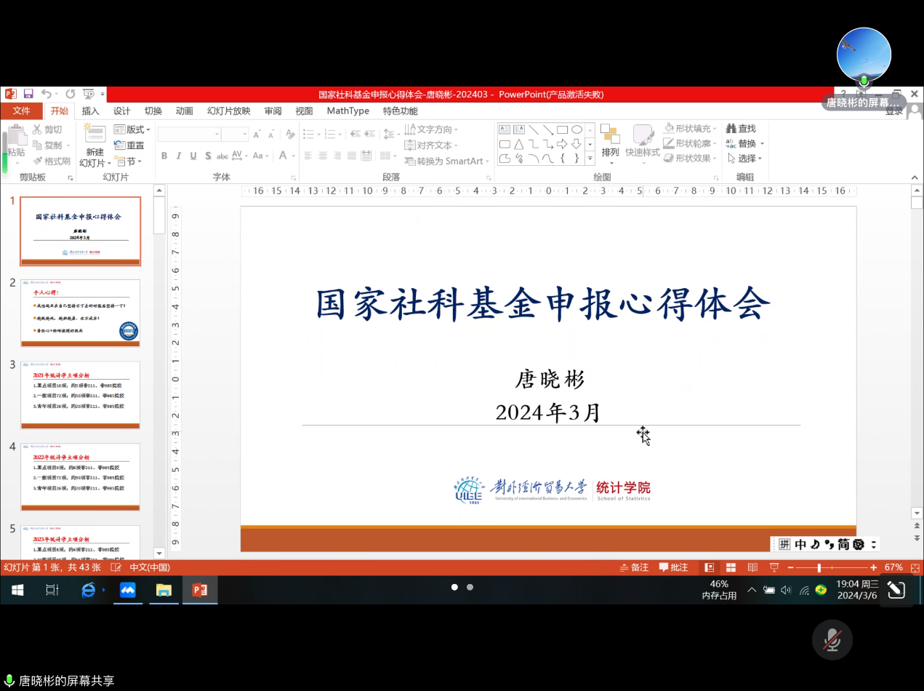Expand the shapes gallery more arrow
This screenshot has height=691, width=924.
pos(590,159)
